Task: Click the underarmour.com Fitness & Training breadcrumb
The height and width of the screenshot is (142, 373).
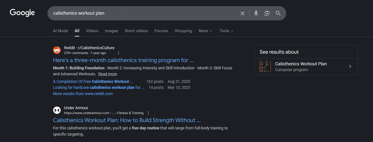Action: coord(104,113)
